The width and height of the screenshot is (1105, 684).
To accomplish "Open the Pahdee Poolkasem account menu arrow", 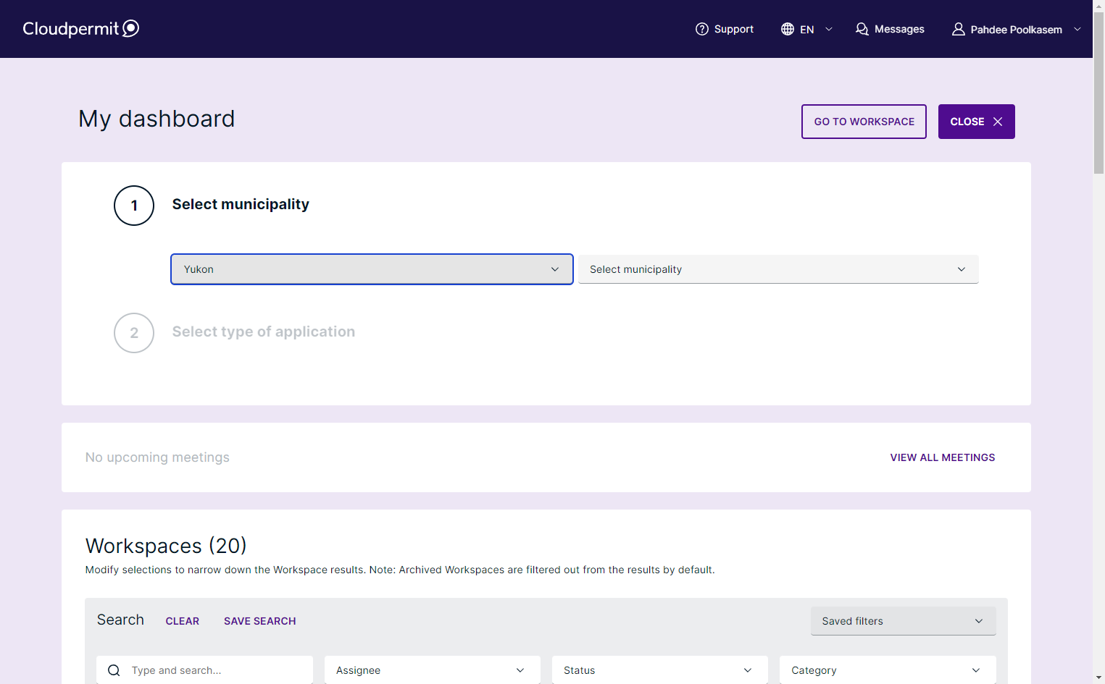I will pyautogui.click(x=1077, y=29).
